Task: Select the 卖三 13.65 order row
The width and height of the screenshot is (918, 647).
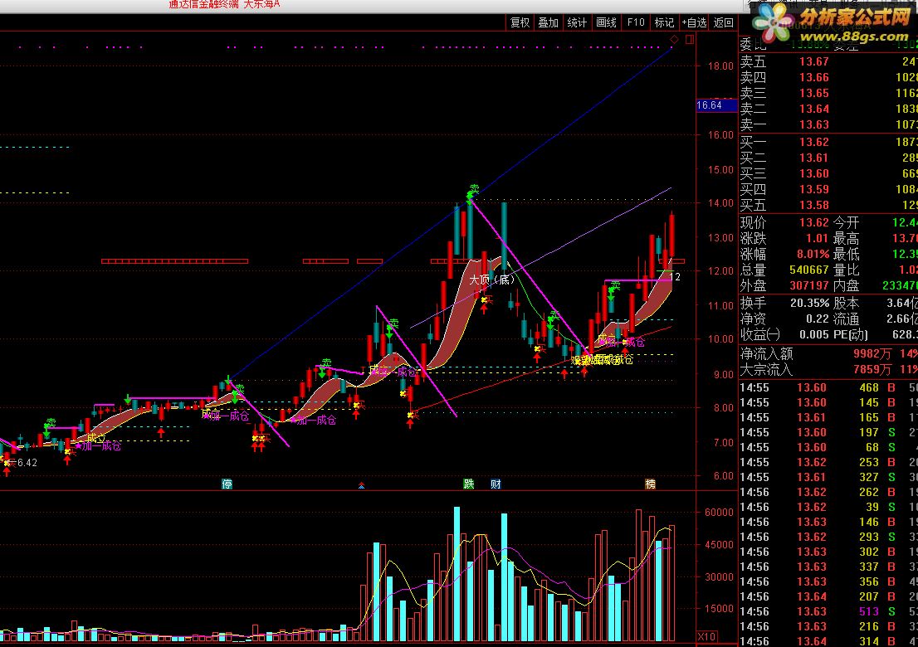Action: coord(828,93)
